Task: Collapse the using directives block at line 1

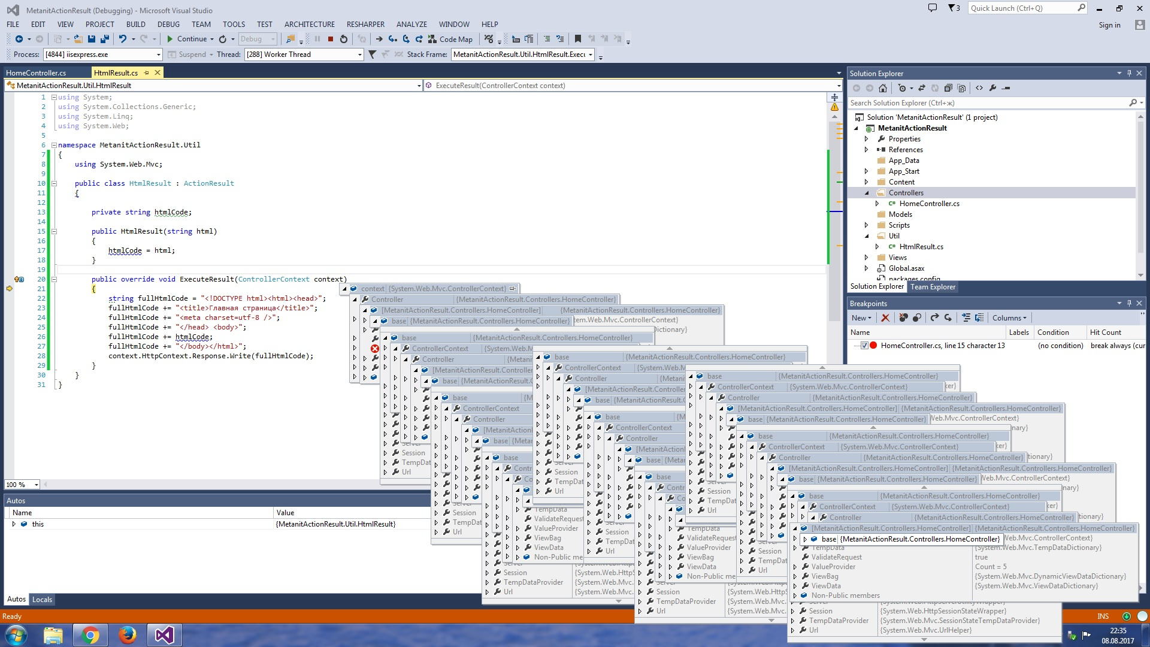Action: tap(54, 97)
